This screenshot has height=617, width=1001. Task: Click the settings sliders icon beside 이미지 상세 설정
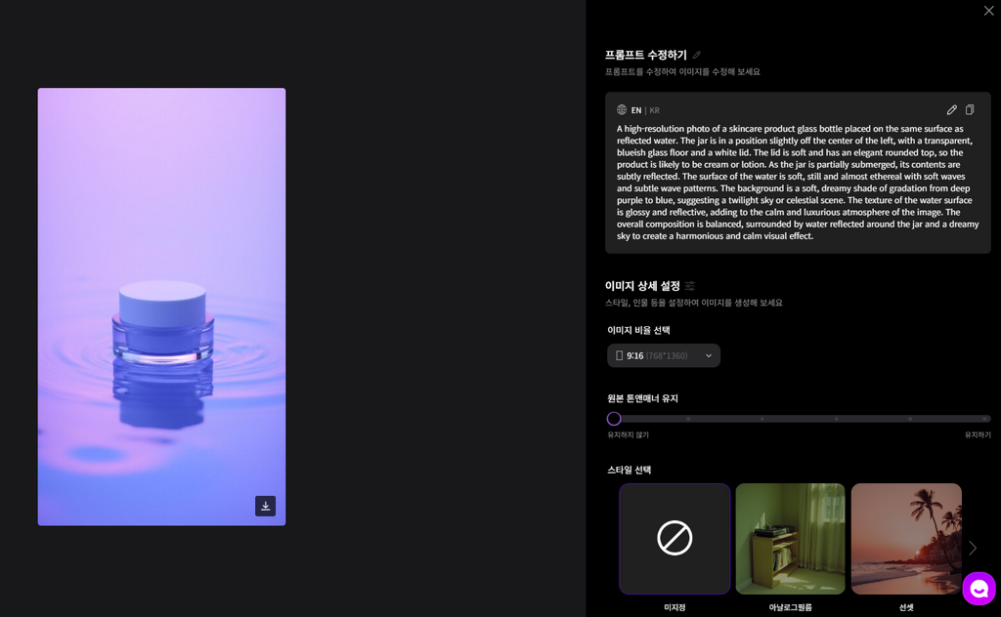coord(690,285)
